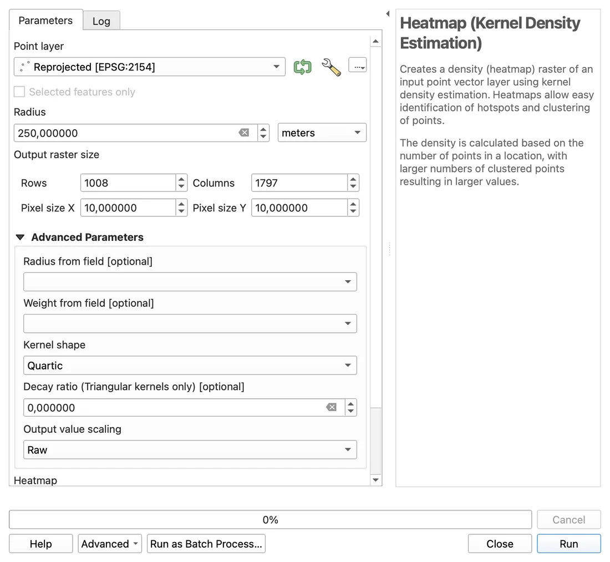The width and height of the screenshot is (610, 562).
Task: Decrease Decay ratio with down stepper
Action: pyautogui.click(x=351, y=412)
